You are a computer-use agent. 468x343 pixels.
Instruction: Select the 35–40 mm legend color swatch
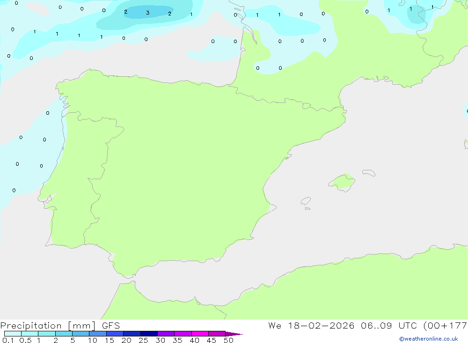coord(183,334)
